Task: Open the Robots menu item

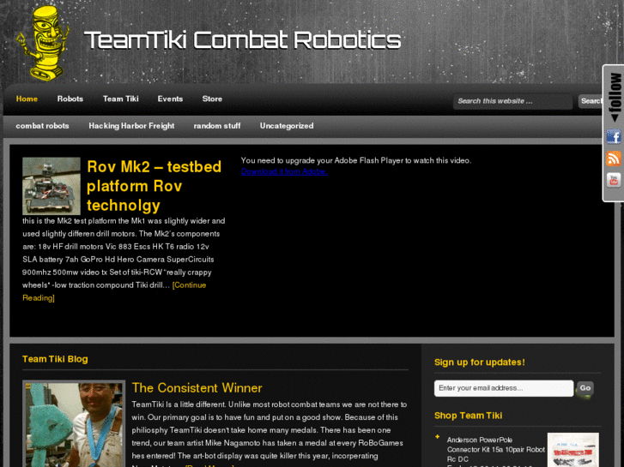Action: click(70, 99)
